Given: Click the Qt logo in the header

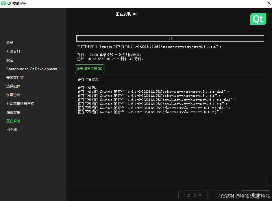Looking at the screenshot, I should click(258, 19).
